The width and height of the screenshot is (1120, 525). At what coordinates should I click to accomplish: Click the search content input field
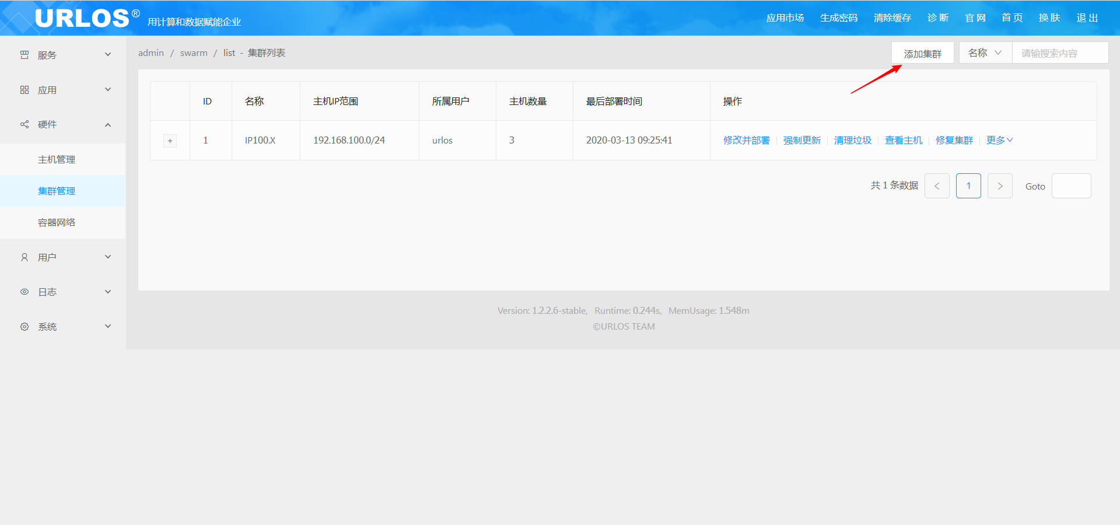coord(1059,53)
